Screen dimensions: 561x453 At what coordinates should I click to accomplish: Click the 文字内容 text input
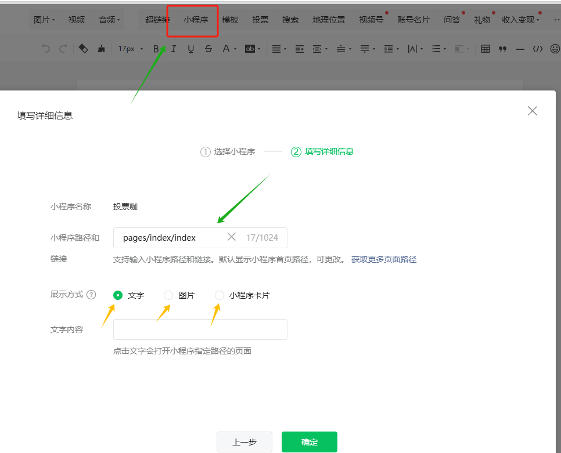coord(200,329)
